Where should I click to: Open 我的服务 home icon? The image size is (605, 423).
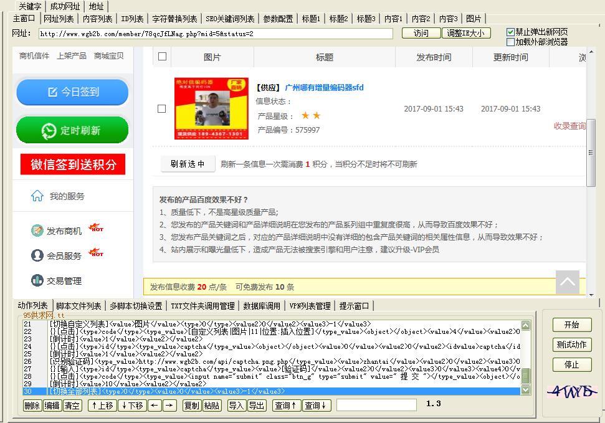[37, 196]
